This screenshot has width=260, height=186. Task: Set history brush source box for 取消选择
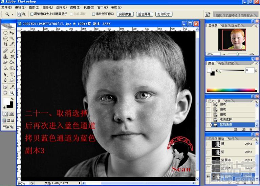tap(208, 119)
